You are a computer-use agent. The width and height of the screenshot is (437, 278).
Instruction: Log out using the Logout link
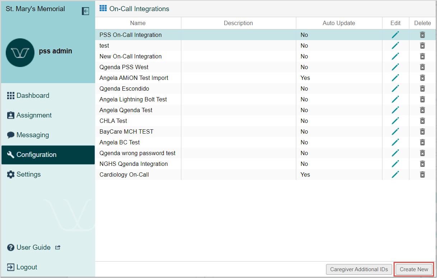[27, 267]
